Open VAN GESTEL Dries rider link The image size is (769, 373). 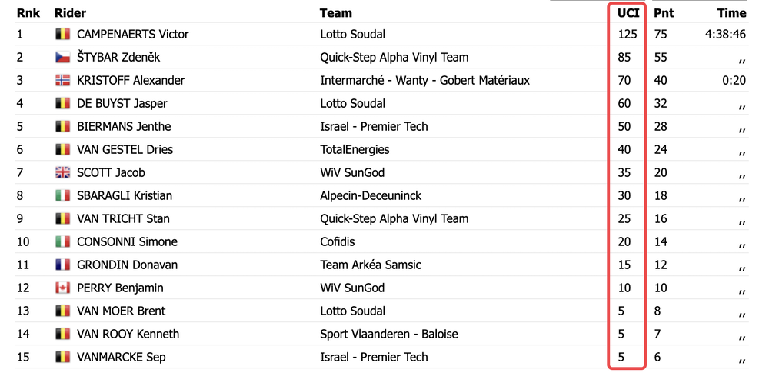click(125, 150)
